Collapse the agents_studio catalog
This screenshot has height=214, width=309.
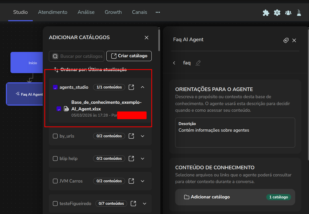coord(143,87)
